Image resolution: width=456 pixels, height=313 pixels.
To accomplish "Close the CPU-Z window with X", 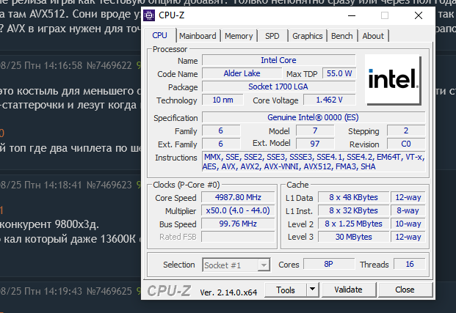I will pyautogui.click(x=419, y=15).
